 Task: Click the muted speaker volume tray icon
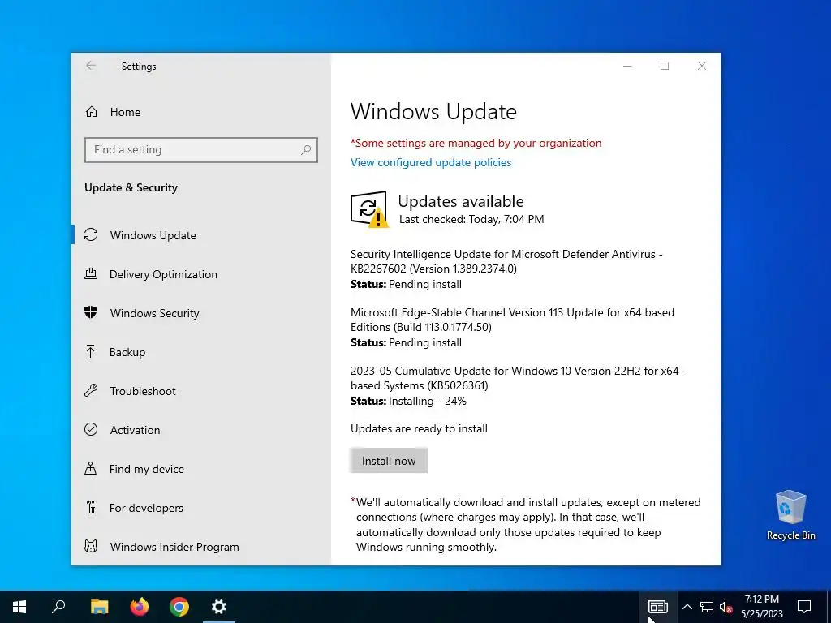click(726, 607)
